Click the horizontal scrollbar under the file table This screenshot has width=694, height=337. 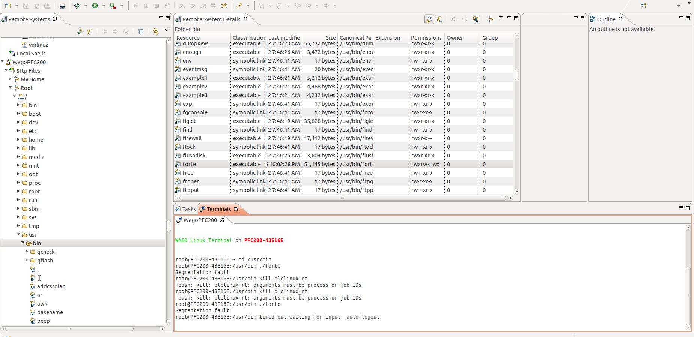343,198
